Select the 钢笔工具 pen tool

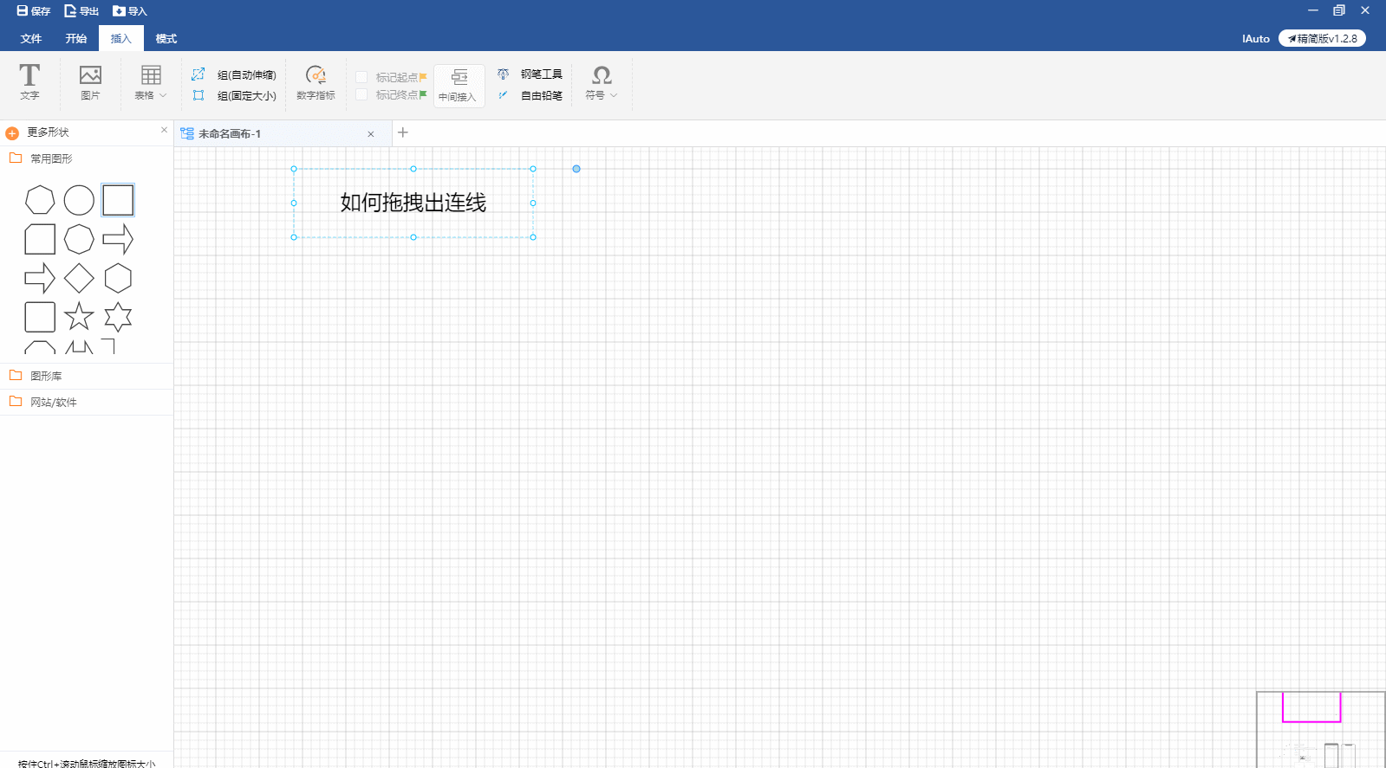pyautogui.click(x=531, y=74)
